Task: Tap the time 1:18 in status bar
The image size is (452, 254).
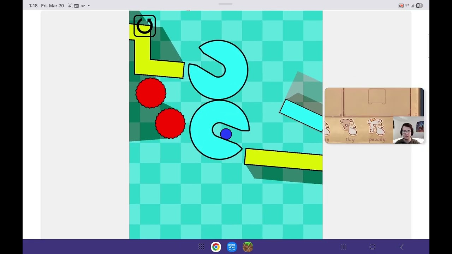Action: pyautogui.click(x=33, y=6)
